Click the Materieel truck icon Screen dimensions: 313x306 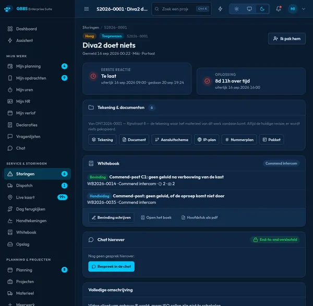coord(10,293)
